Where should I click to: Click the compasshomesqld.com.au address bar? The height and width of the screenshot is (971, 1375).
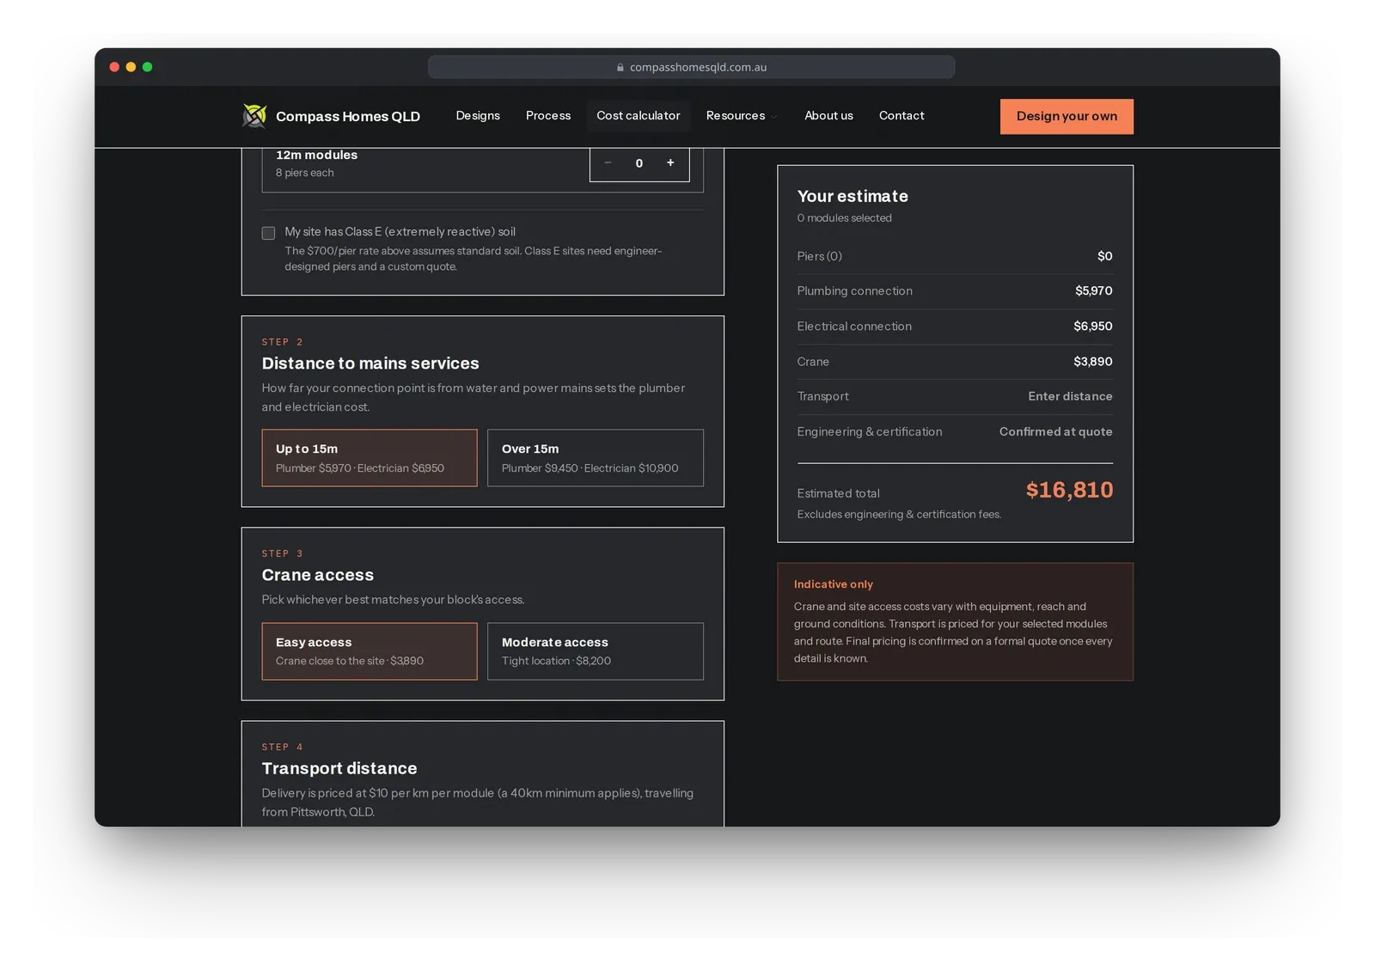pos(691,67)
